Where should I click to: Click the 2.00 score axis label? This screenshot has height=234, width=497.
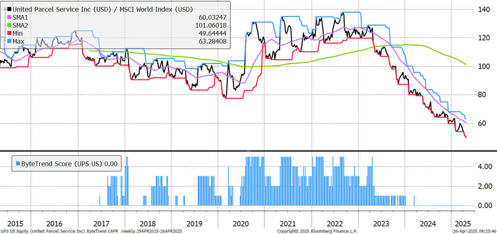coord(484,186)
